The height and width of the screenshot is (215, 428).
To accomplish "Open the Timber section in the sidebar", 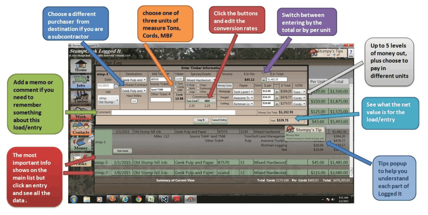I will click(81, 97).
